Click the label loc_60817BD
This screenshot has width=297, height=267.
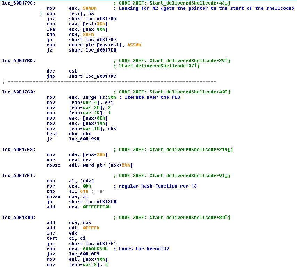coord(18,61)
